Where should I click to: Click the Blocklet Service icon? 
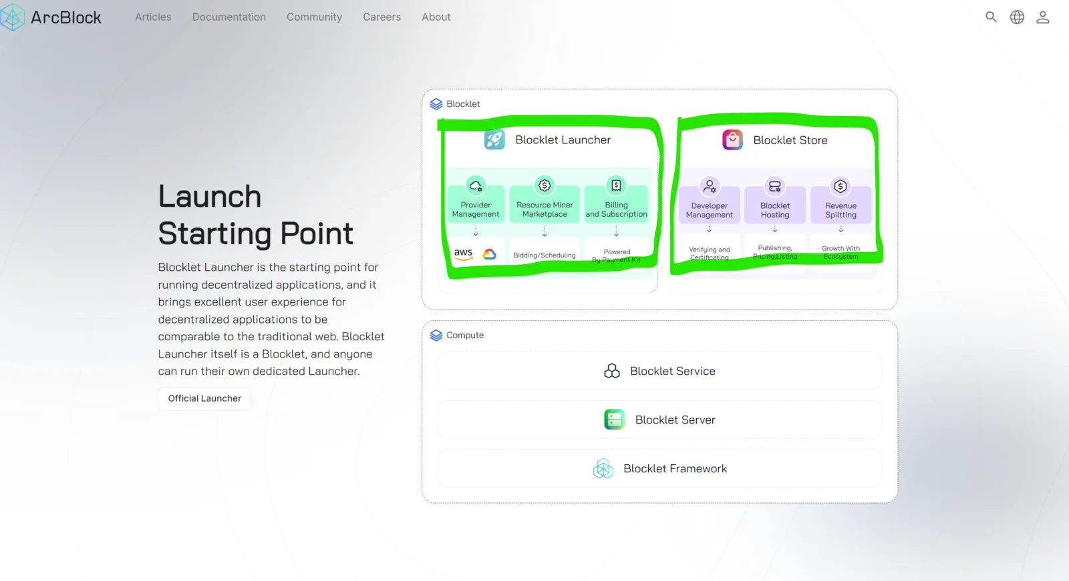(x=612, y=371)
